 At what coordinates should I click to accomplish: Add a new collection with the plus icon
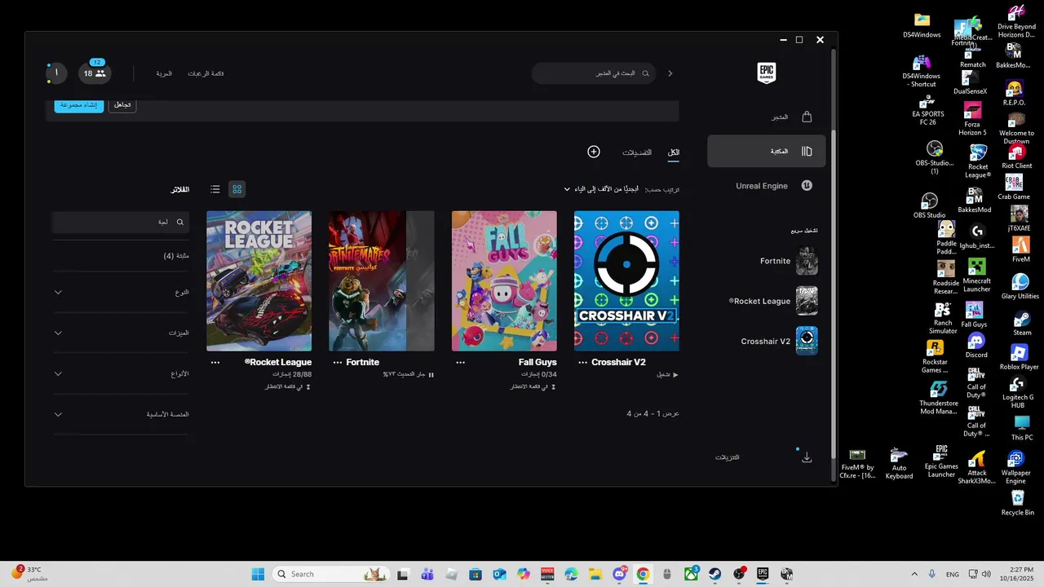coord(594,152)
